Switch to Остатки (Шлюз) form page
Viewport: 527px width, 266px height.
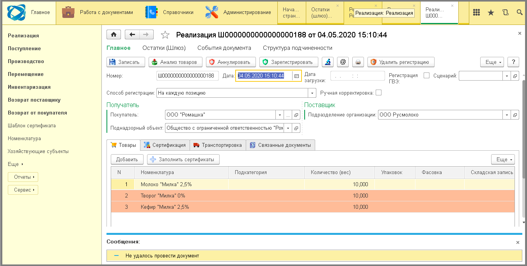coord(164,48)
